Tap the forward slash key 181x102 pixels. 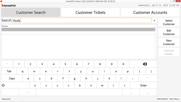[x=113, y=85]
